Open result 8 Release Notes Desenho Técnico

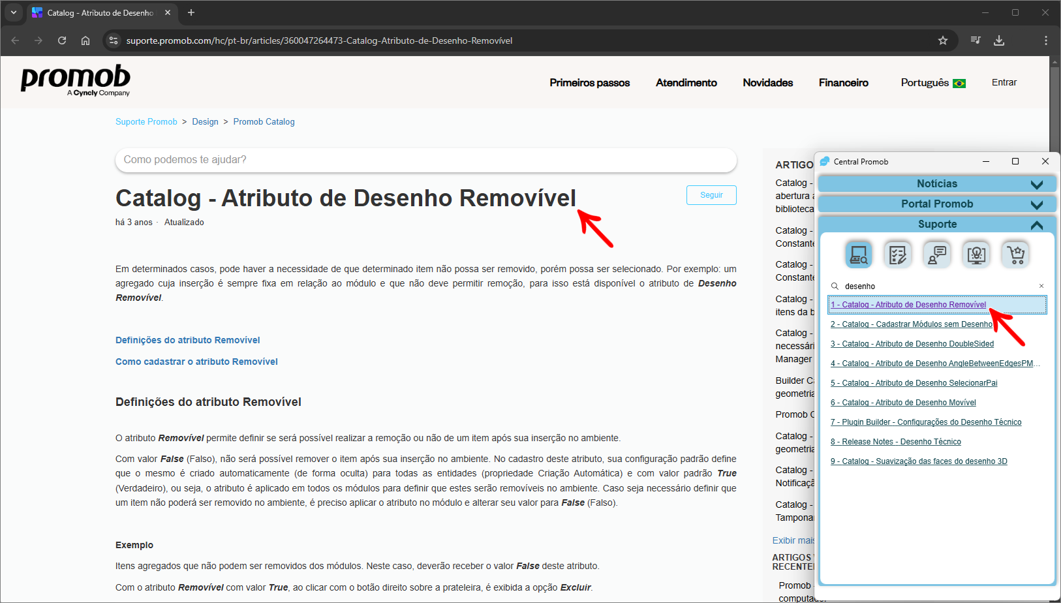[896, 442]
